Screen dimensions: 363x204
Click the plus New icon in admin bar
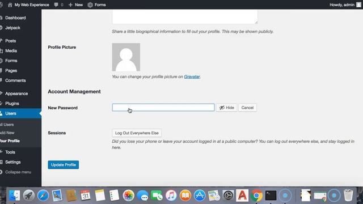(x=70, y=5)
